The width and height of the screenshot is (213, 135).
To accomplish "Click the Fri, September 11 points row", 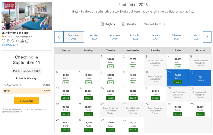I will pos(26,85).
